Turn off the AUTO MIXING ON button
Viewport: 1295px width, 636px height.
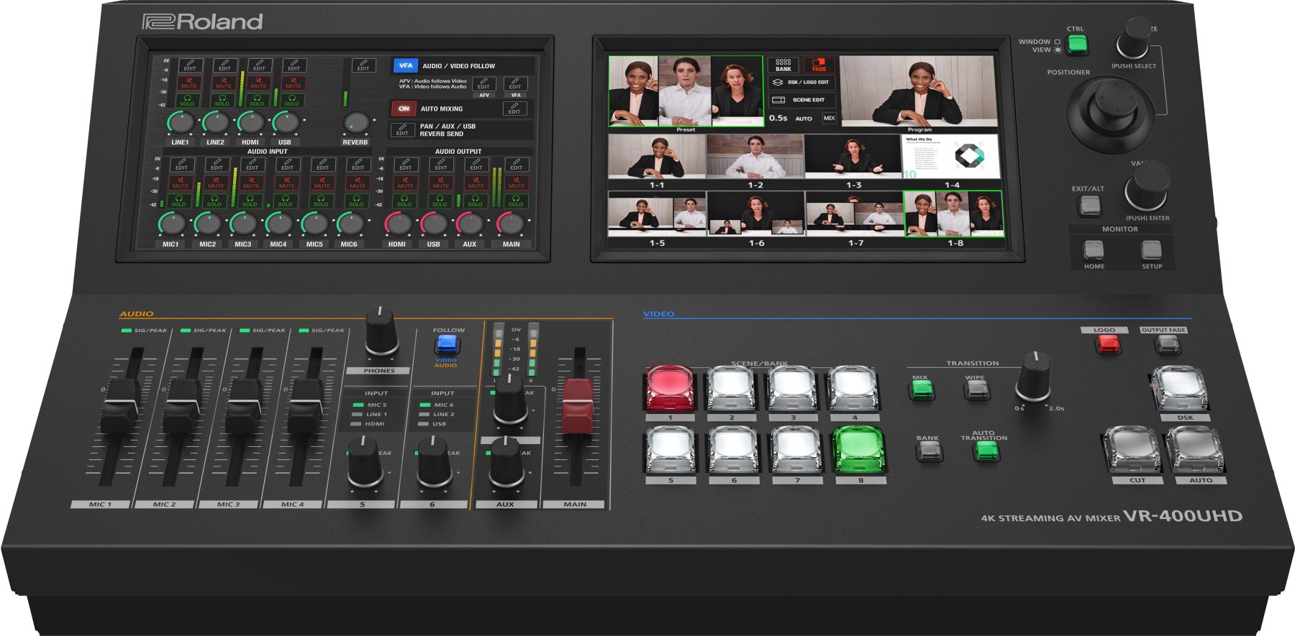(404, 109)
